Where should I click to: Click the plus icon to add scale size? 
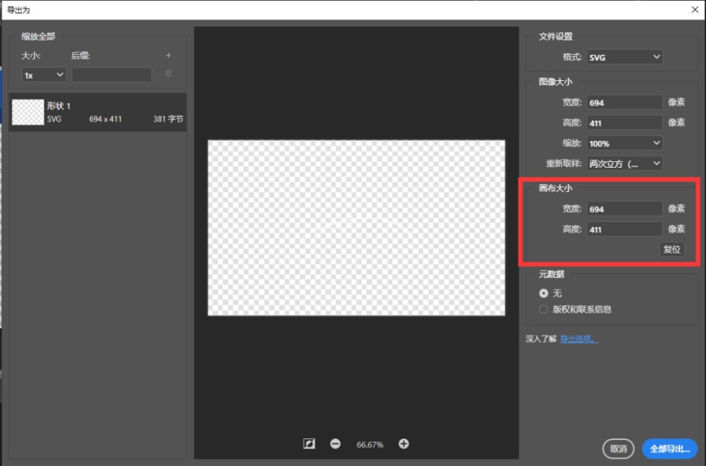[169, 55]
